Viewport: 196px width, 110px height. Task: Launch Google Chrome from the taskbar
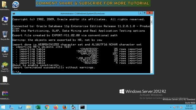(x=47, y=107)
